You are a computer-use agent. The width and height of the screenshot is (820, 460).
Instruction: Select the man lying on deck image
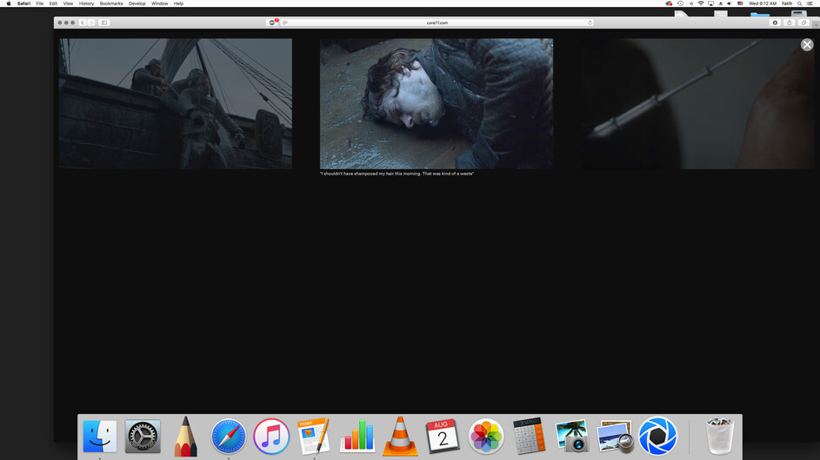click(437, 103)
